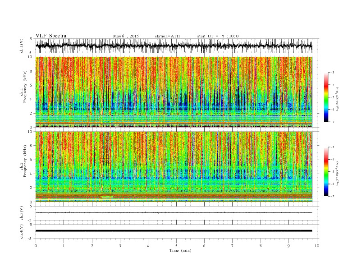Select the date text "May 6 , 2015"
Screen dimensions: 357x276
tap(126, 36)
